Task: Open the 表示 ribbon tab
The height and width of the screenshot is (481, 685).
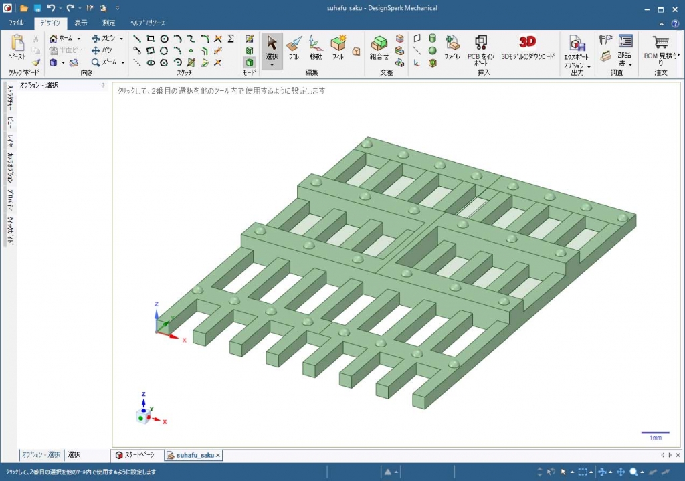Action: [x=81, y=23]
